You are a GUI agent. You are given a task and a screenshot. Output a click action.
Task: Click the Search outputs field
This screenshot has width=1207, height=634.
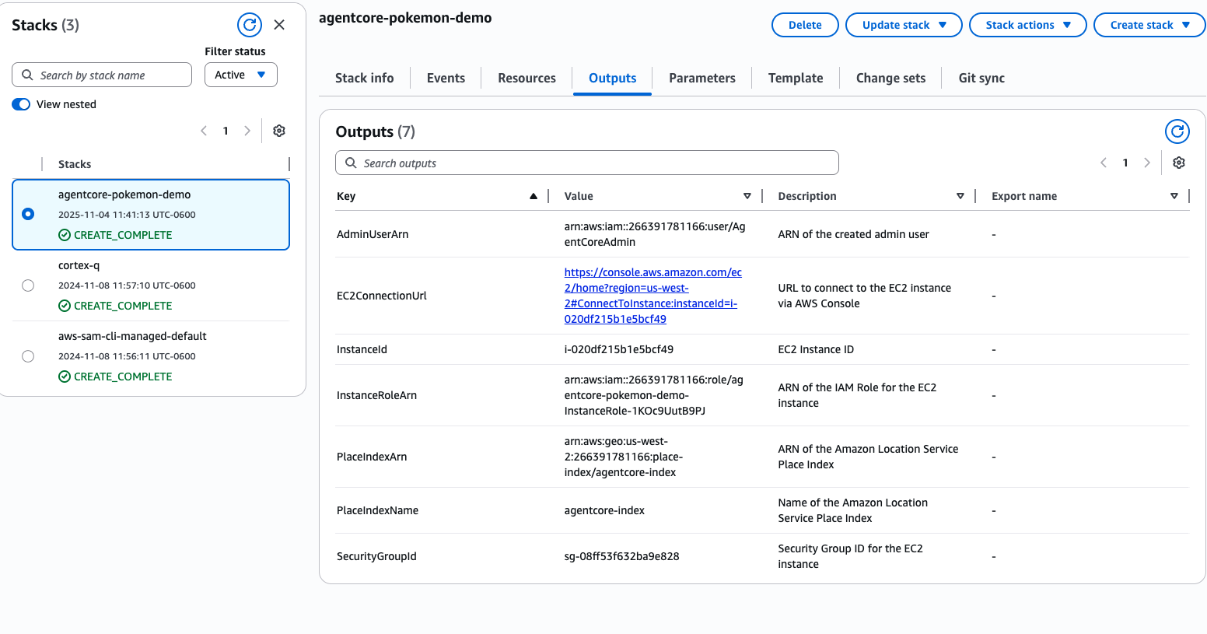tap(587, 163)
